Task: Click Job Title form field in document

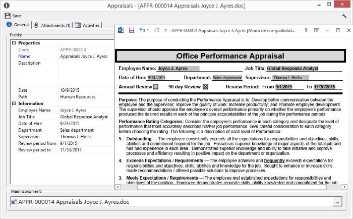Action: 292,69
